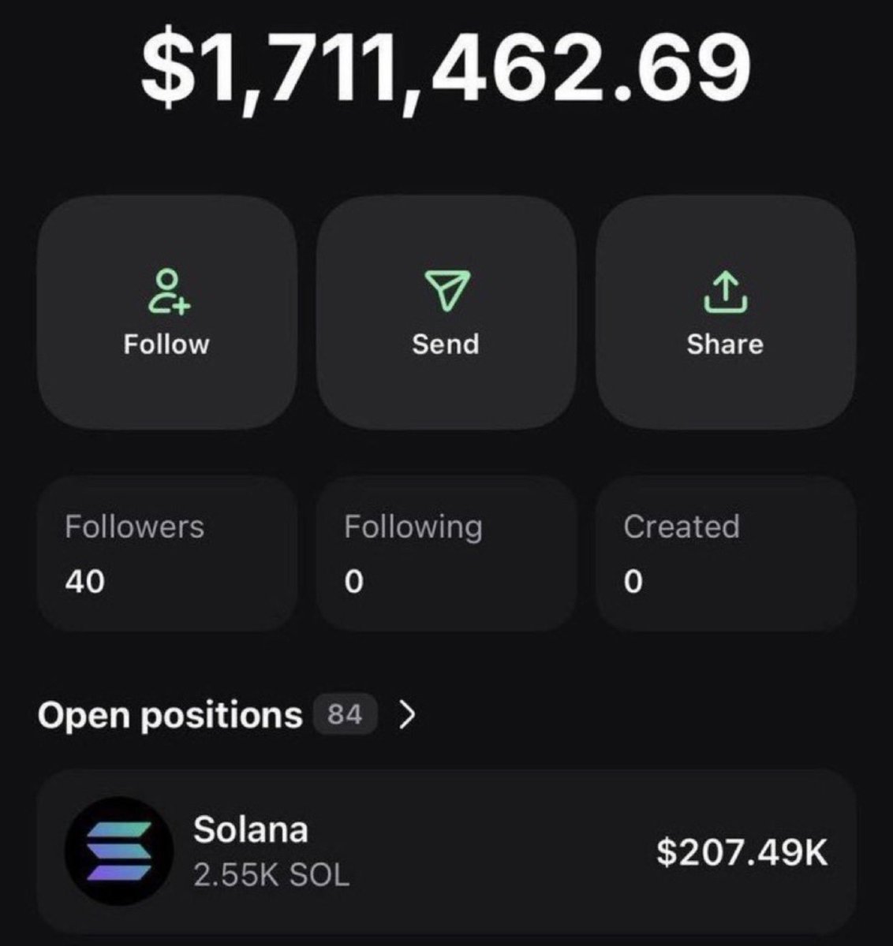Click the Send button label

pos(446,345)
